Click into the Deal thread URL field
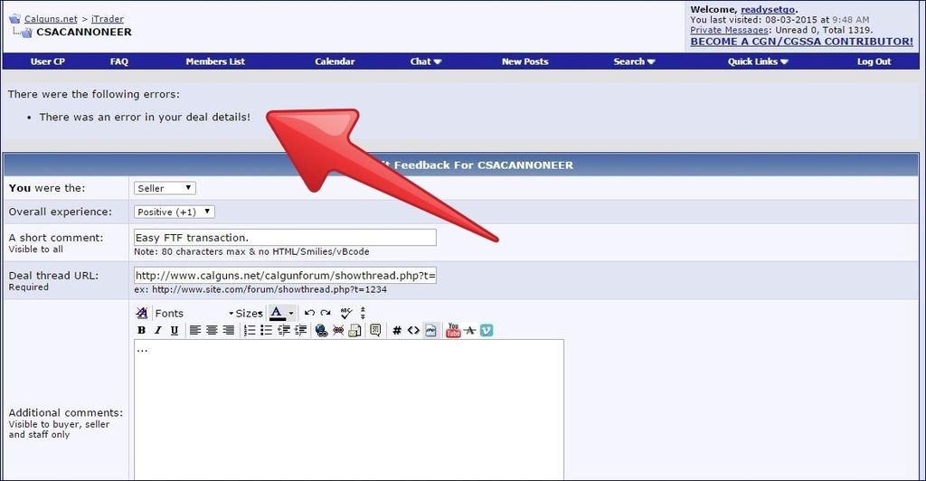926x481 pixels. (285, 276)
